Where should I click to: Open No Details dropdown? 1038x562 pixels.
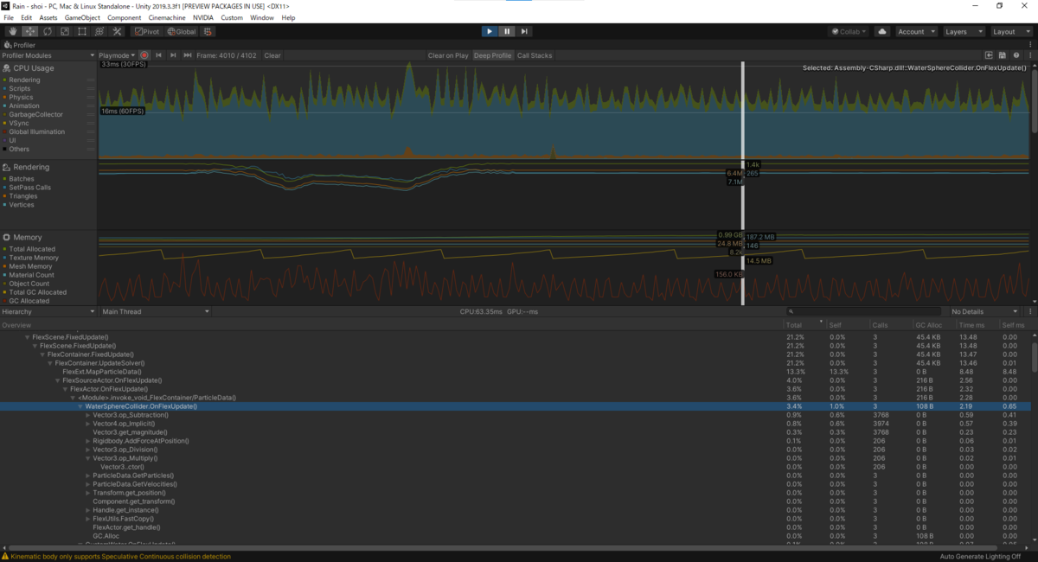pos(984,311)
